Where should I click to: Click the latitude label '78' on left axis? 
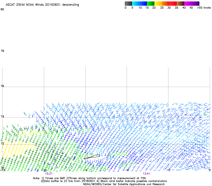[2, 51]
